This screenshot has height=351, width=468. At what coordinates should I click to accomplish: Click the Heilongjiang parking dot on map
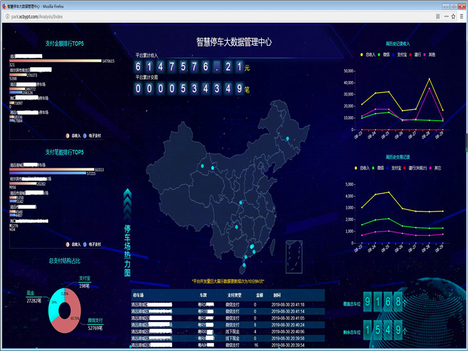(x=287, y=139)
